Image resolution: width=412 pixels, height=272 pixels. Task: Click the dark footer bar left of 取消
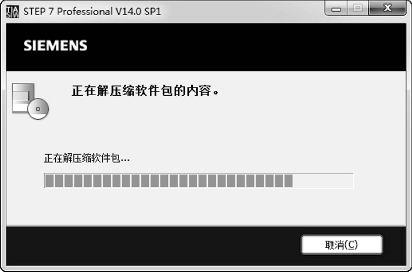coord(153,245)
